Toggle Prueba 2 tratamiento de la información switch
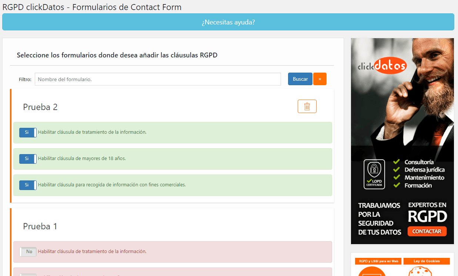Screen dimensions: 458x276 coord(28,133)
